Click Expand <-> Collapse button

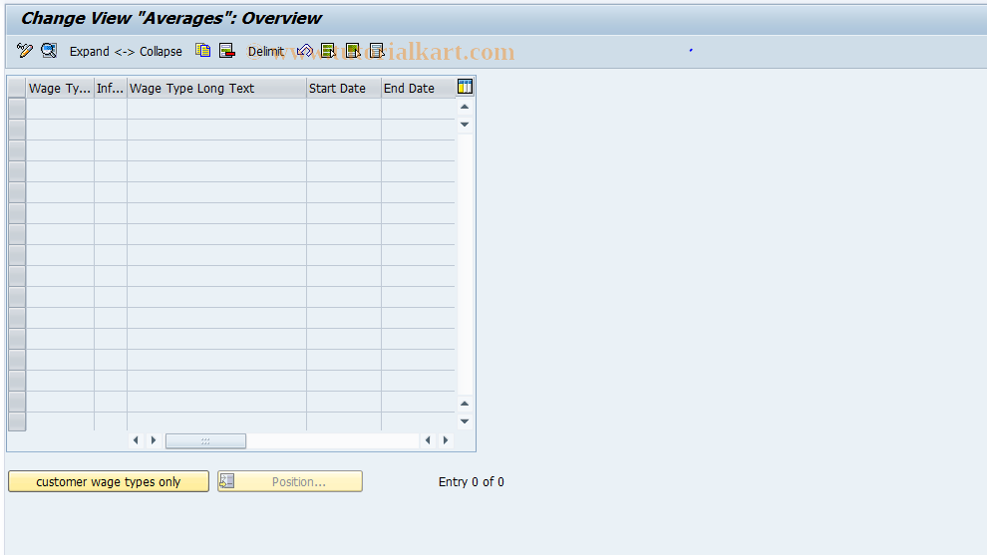[x=126, y=52]
